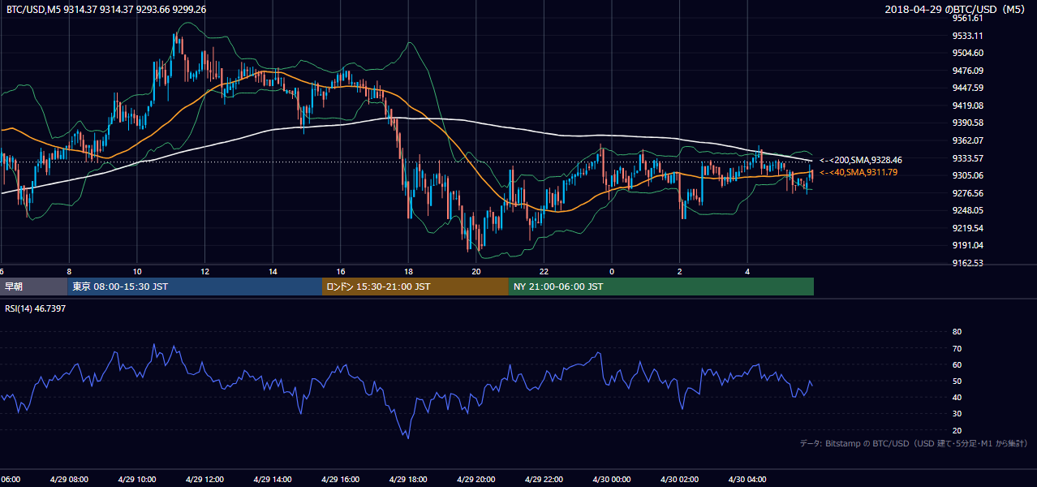The width and height of the screenshot is (1037, 487).
Task: Select the ロンドン 15:30-21:00 JST session bar
Action: click(415, 287)
